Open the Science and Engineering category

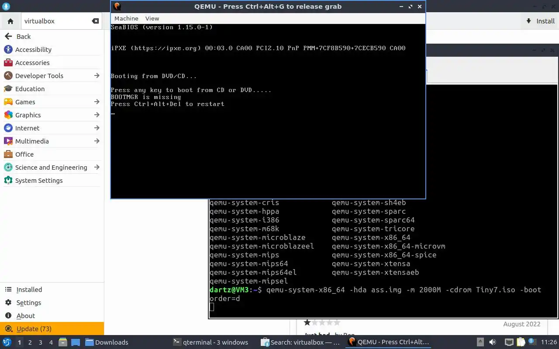pyautogui.click(x=52, y=167)
